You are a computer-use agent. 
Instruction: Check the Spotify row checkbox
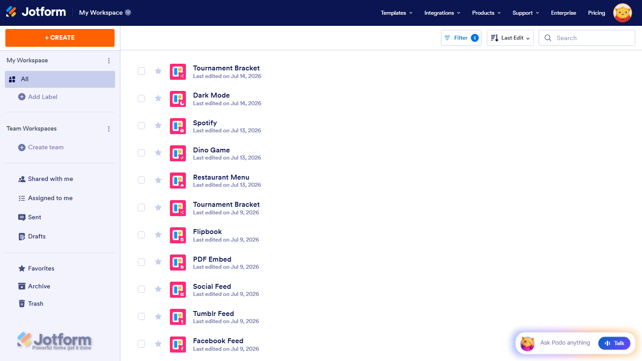141,126
